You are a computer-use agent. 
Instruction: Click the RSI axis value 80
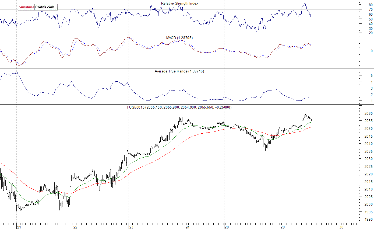pyautogui.click(x=371, y=5)
